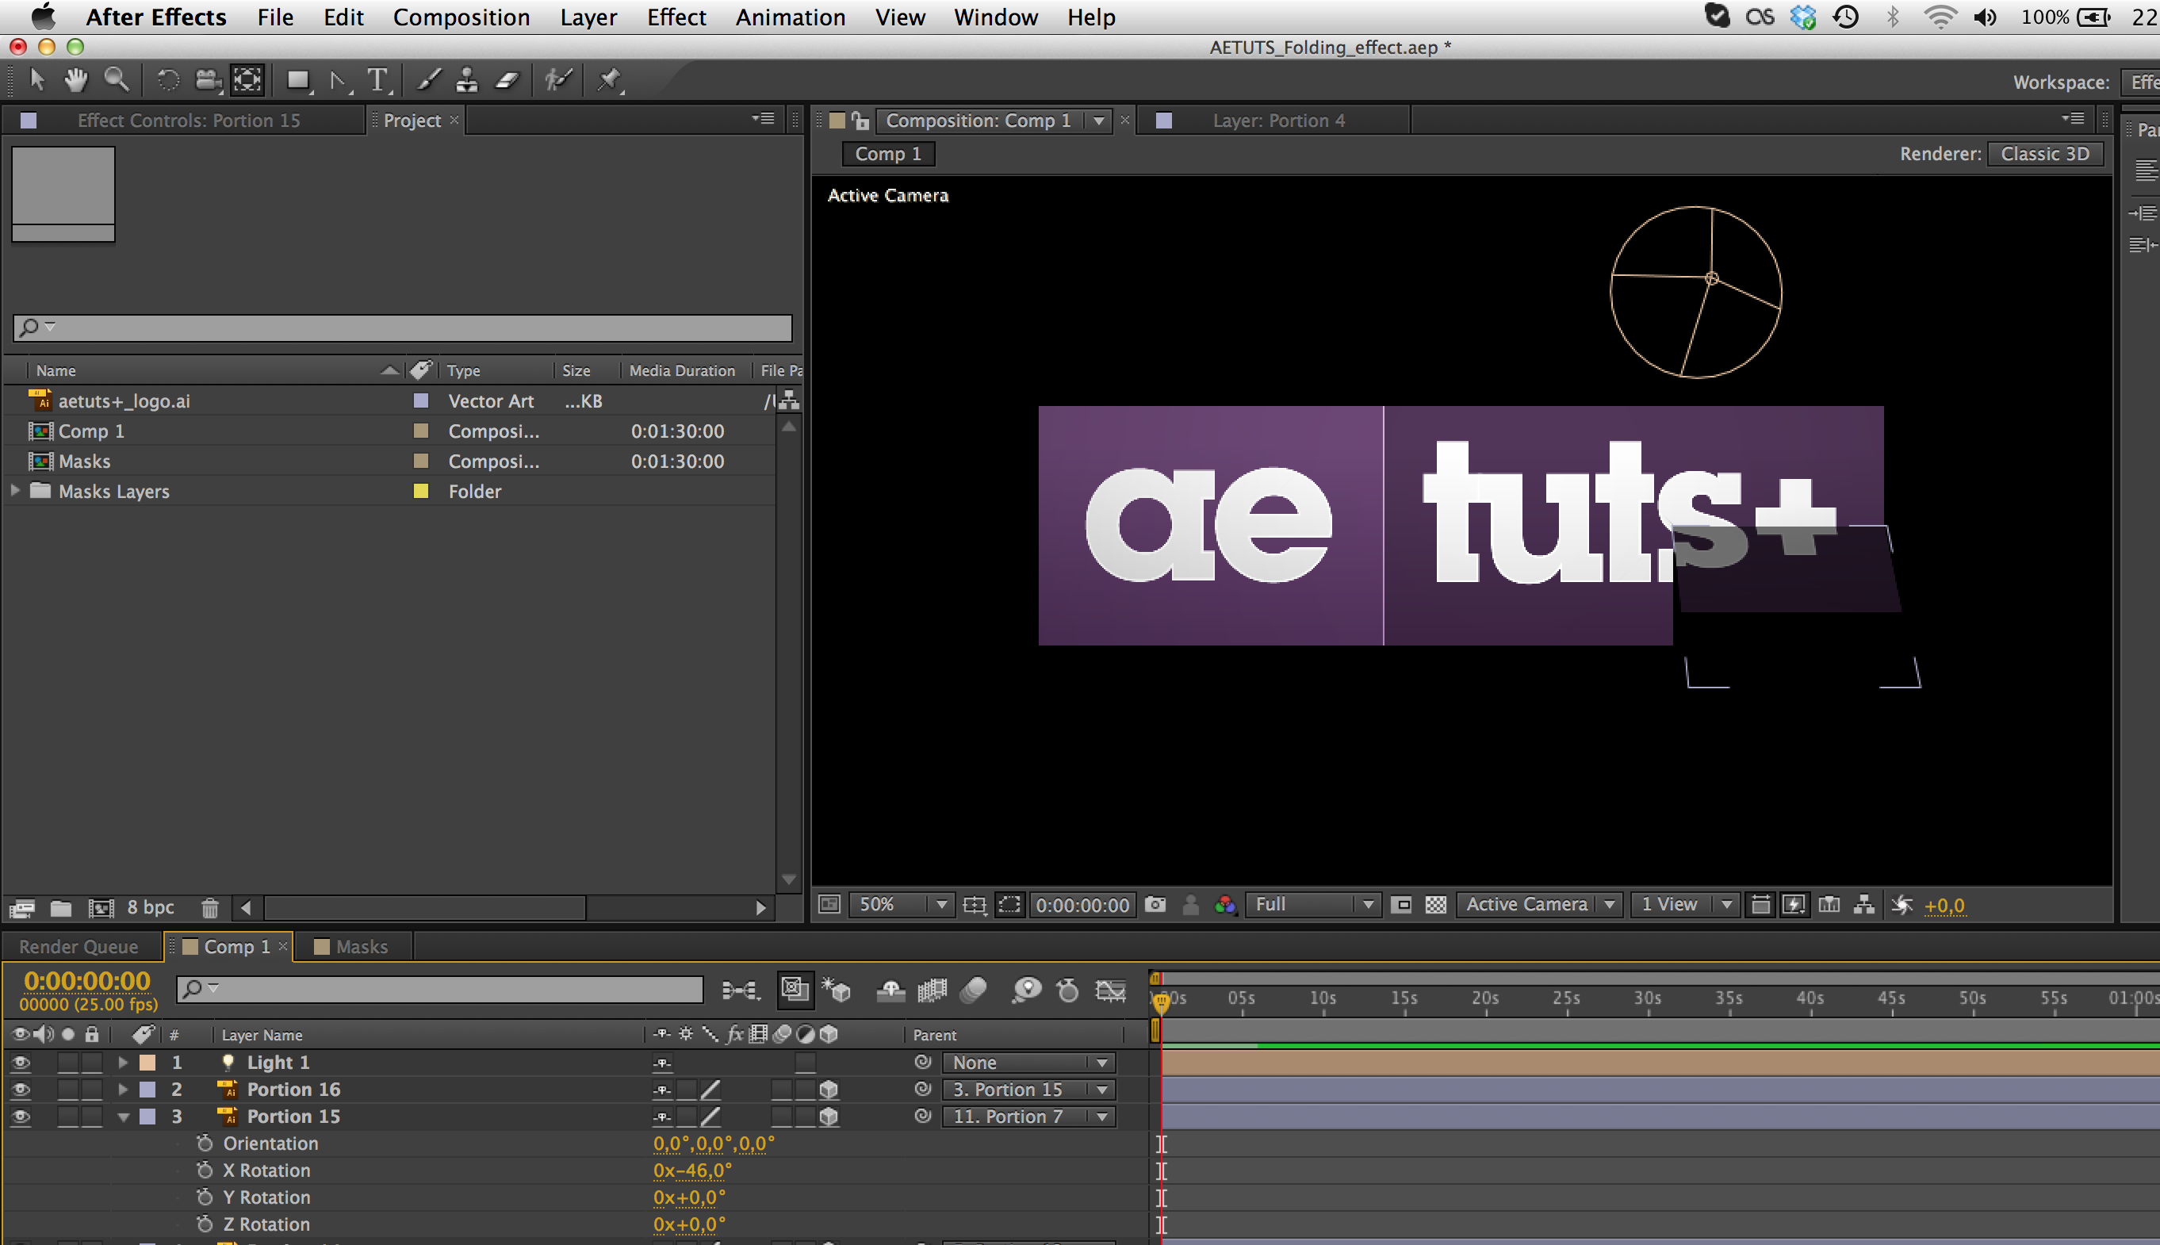Select the Pen tool
The width and height of the screenshot is (2160, 1245).
tap(339, 80)
